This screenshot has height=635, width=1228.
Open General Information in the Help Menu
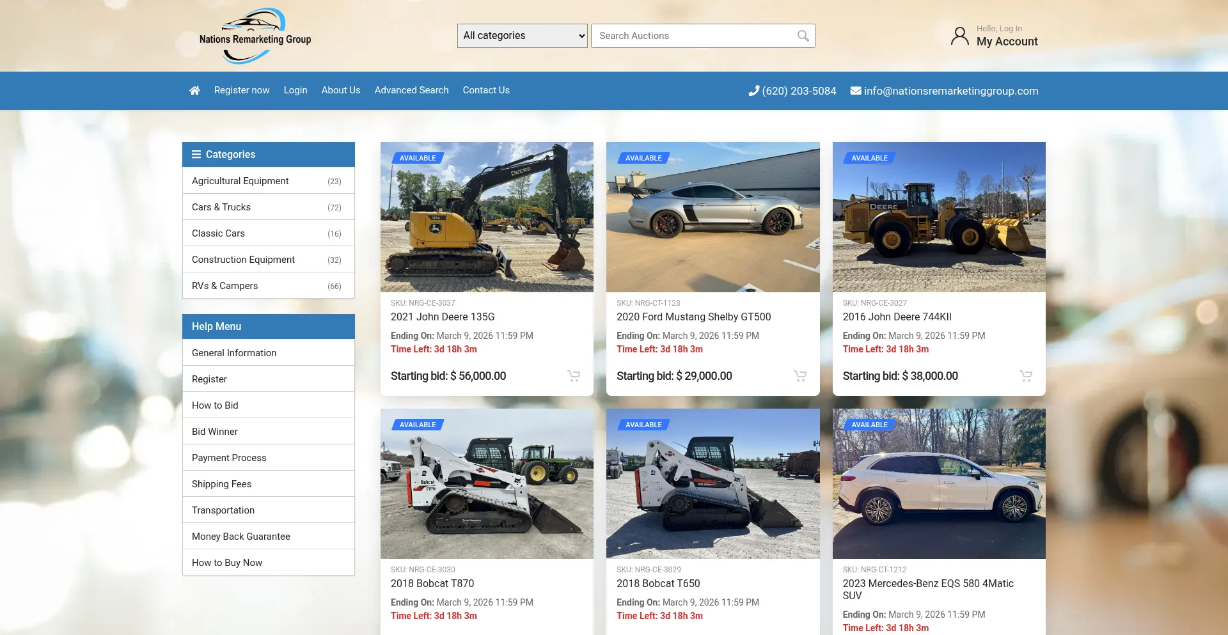pos(269,353)
